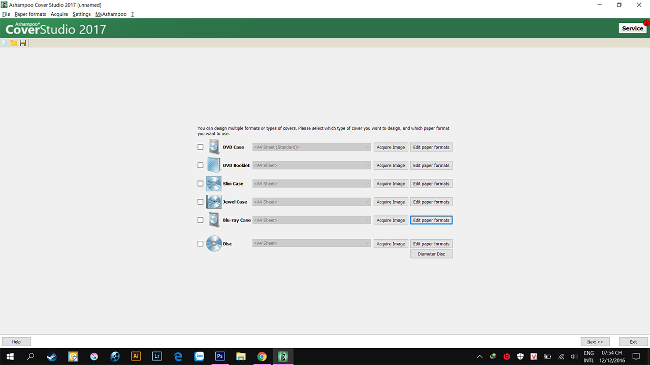The image size is (650, 365).
Task: Click the DVD Booklet cover icon
Action: pos(214,165)
